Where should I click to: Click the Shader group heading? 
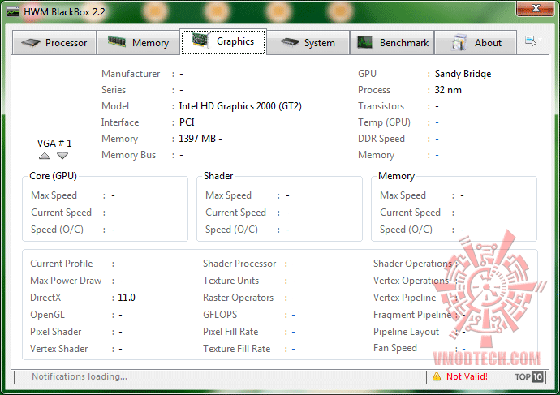pos(218,176)
